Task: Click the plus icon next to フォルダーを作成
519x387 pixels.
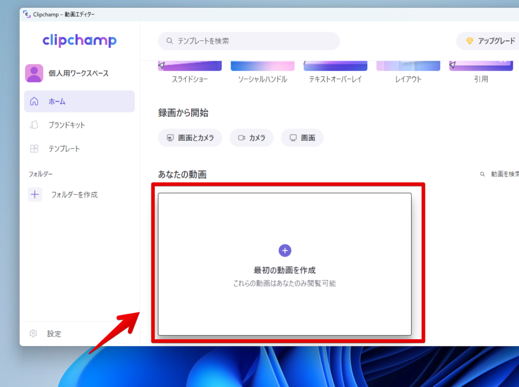Action: click(34, 194)
